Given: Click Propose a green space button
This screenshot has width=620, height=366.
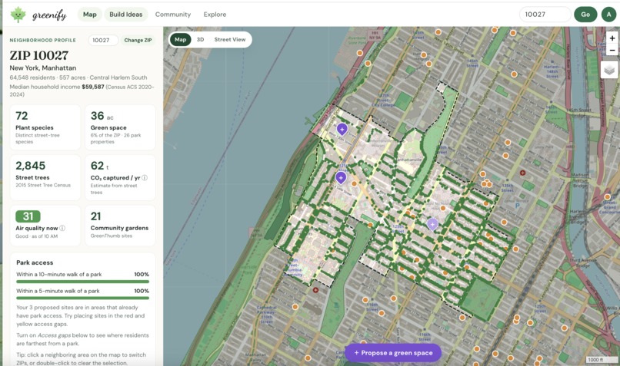Looking at the screenshot, I should (x=393, y=353).
